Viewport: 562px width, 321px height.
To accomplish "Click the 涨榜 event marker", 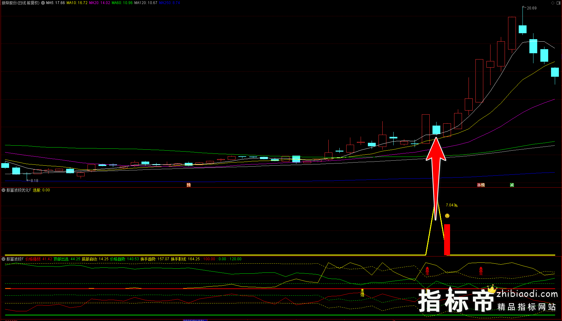I will (481, 185).
